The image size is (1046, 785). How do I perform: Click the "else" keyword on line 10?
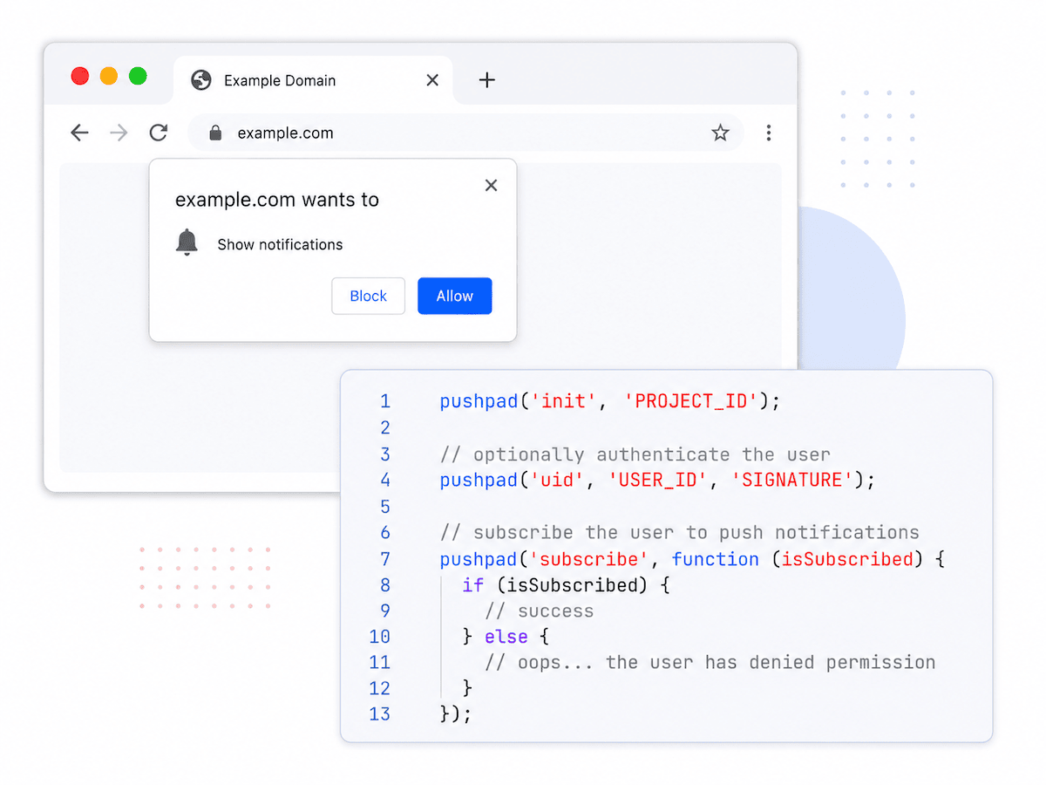coord(506,637)
